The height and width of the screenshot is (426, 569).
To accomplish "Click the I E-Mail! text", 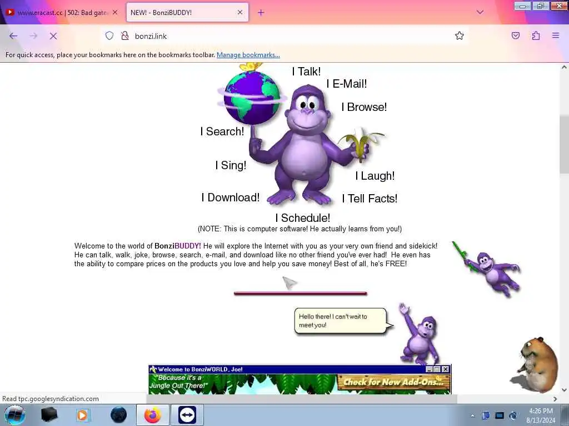I will (x=347, y=84).
